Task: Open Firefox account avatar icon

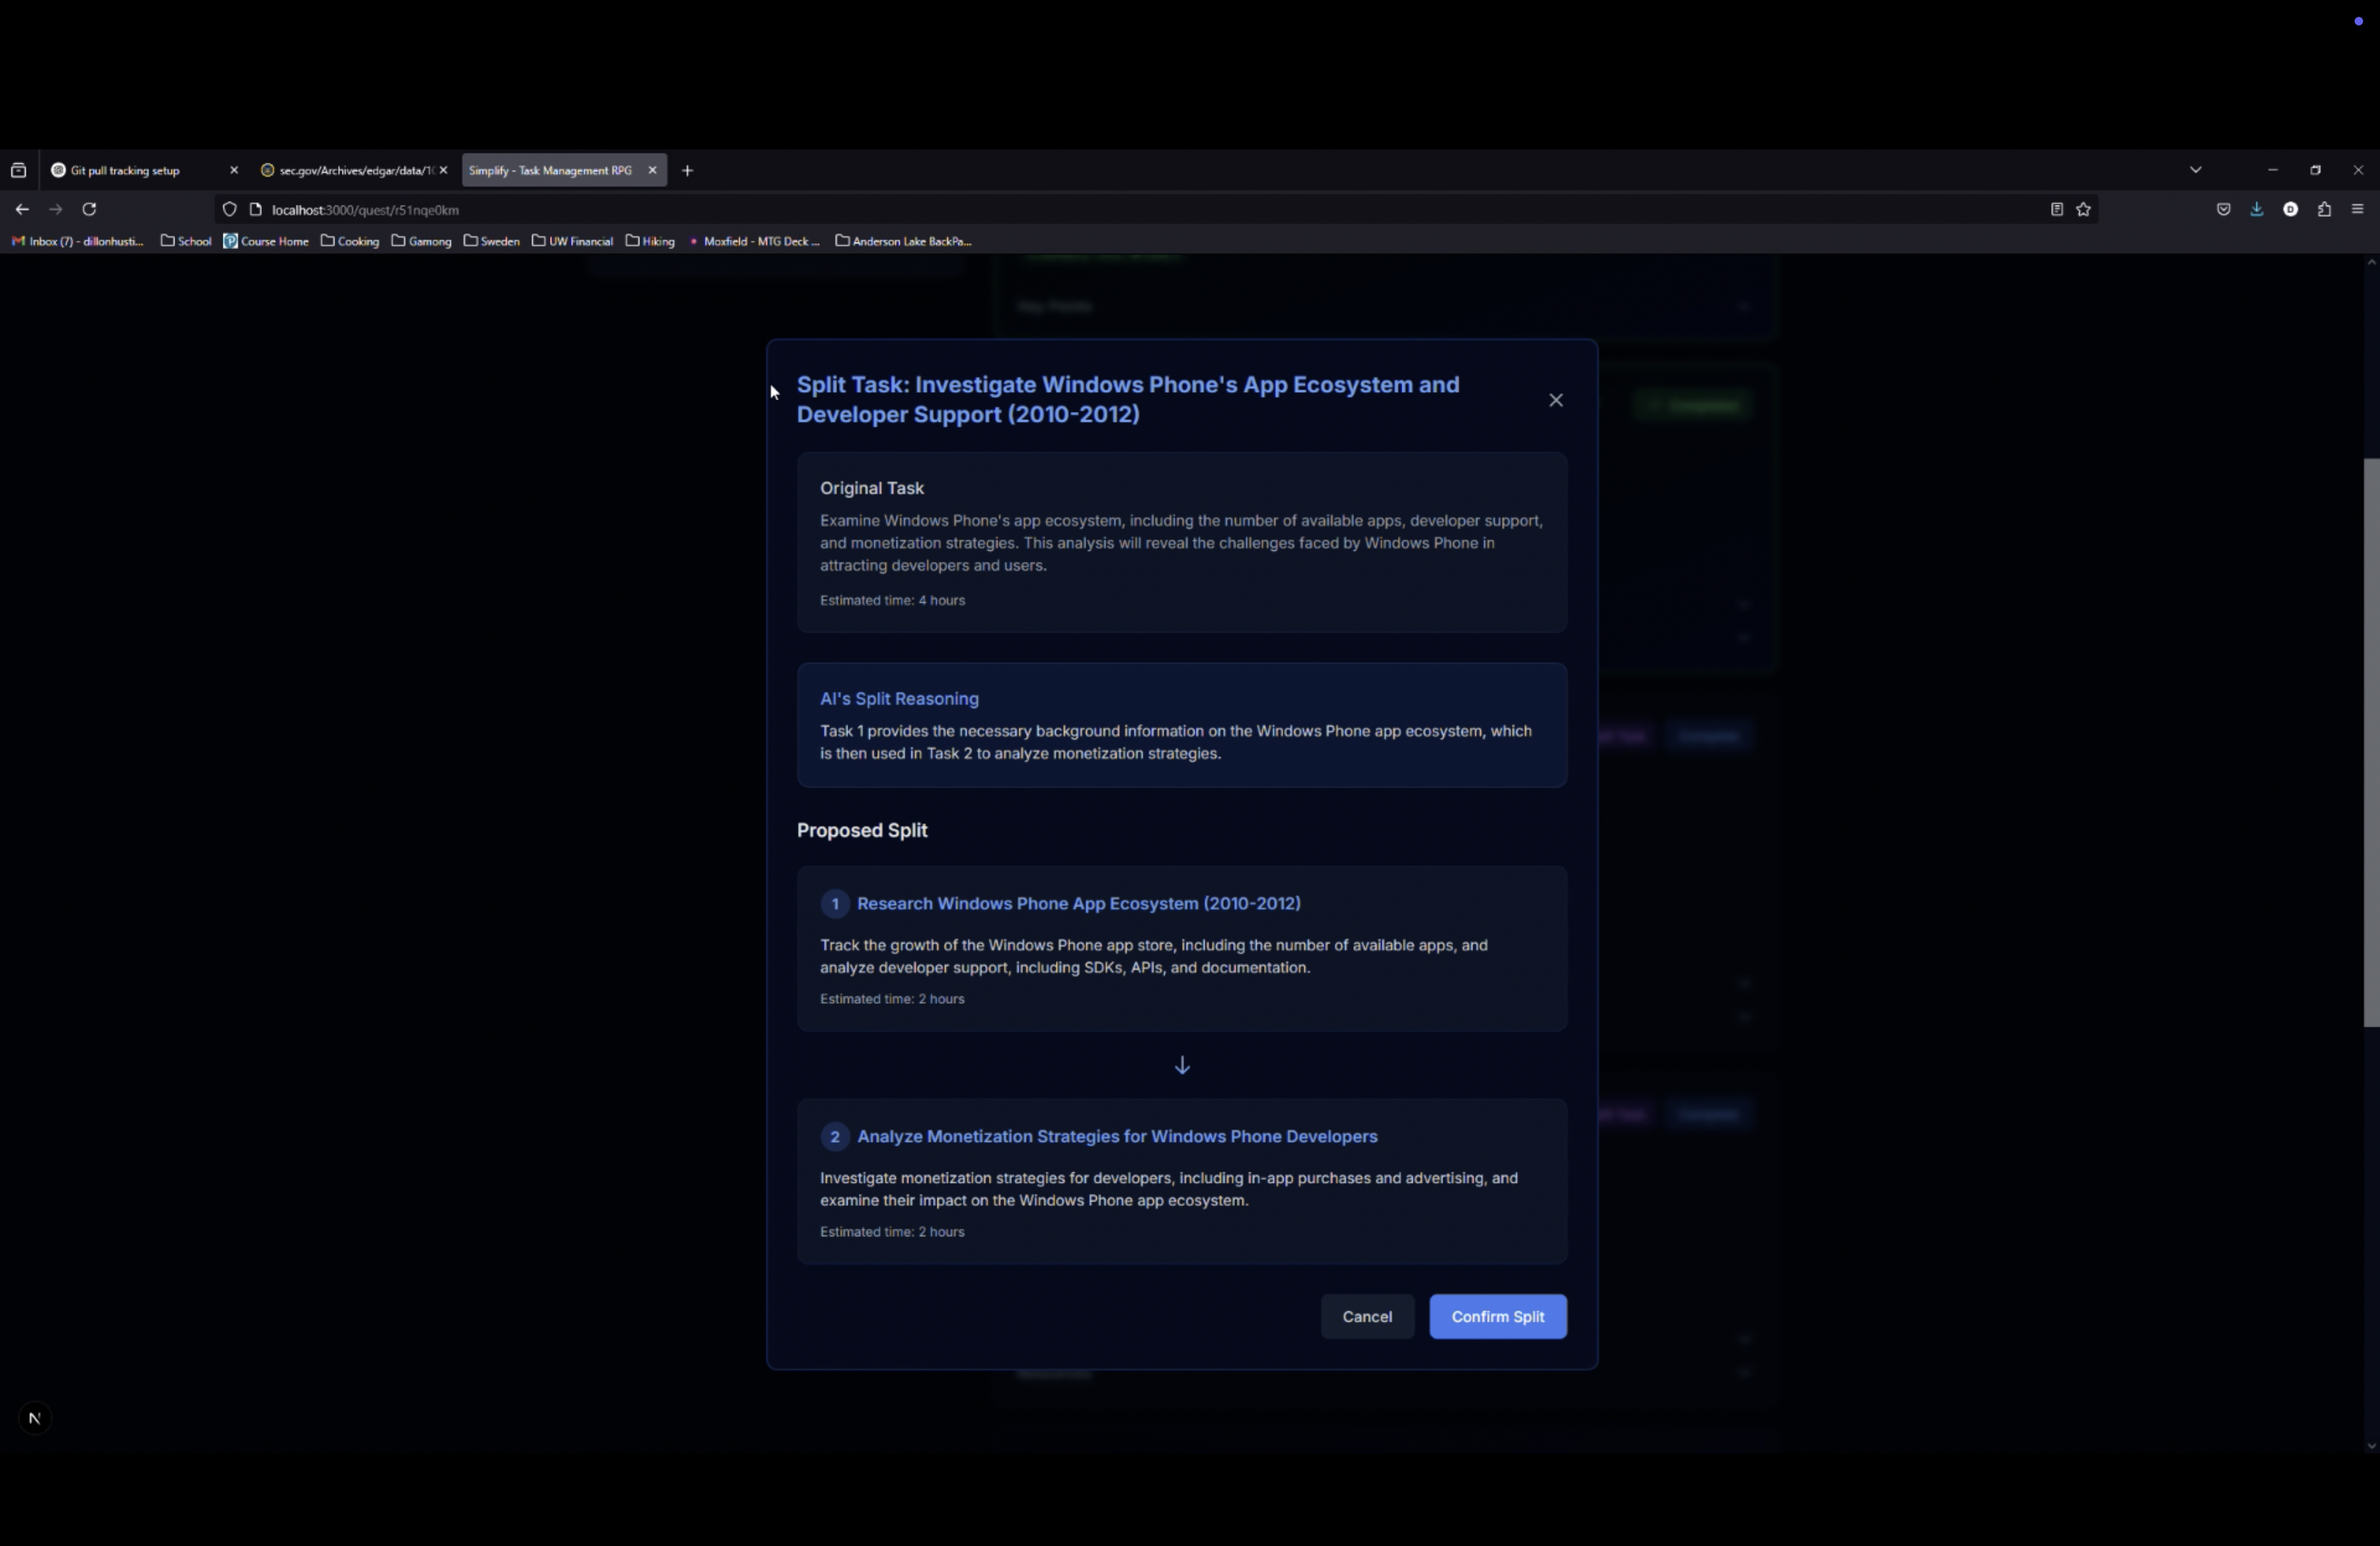Action: [2290, 209]
